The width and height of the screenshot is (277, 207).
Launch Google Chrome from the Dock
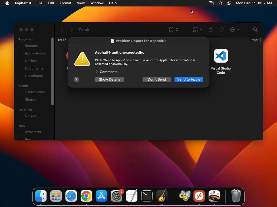[x=86, y=196]
